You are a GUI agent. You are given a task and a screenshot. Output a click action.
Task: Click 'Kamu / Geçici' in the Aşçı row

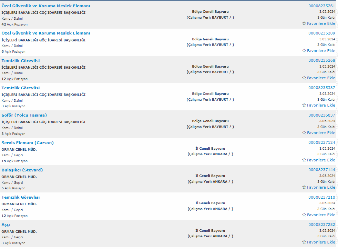point(12,237)
